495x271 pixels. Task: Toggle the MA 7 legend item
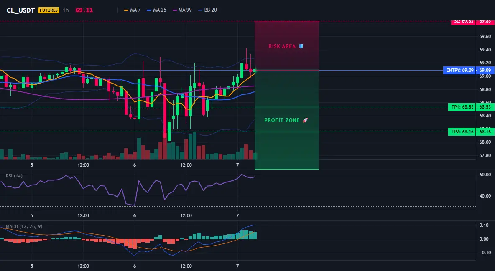[x=133, y=10]
